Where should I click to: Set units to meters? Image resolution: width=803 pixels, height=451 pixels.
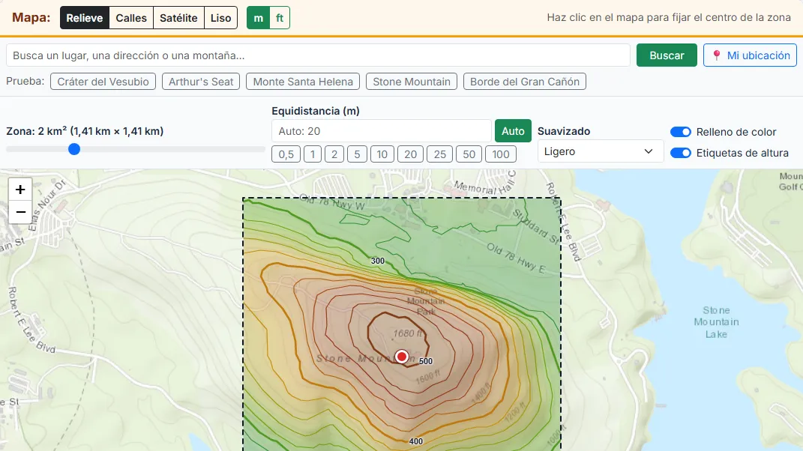[258, 18]
